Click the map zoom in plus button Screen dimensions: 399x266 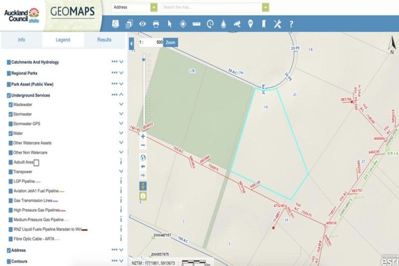pos(143,136)
